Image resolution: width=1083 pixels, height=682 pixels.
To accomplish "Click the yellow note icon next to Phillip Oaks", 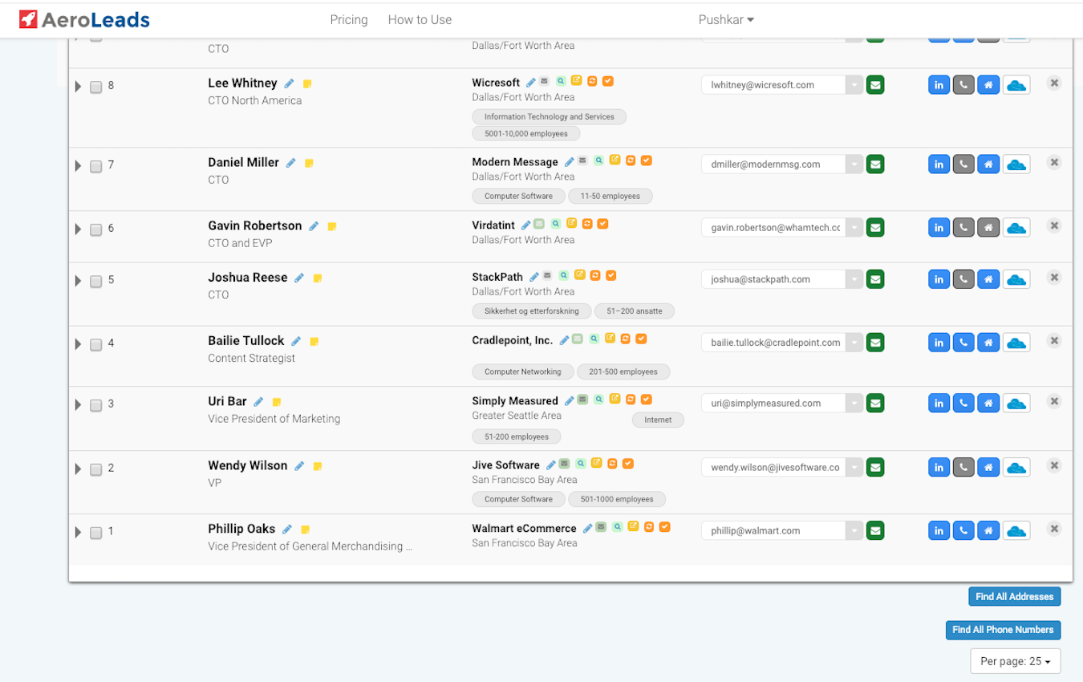I will (306, 529).
